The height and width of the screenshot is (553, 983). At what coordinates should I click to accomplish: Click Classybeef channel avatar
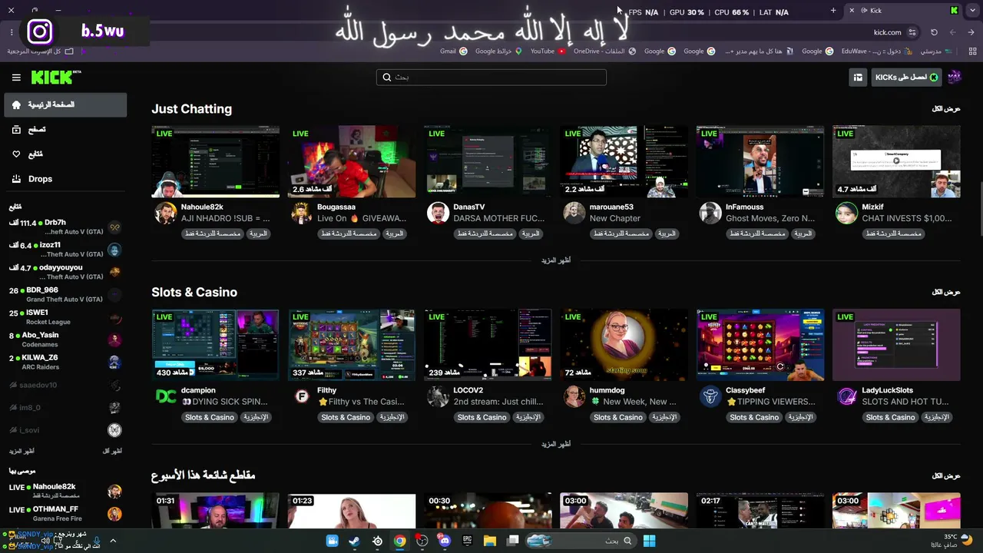tap(710, 396)
